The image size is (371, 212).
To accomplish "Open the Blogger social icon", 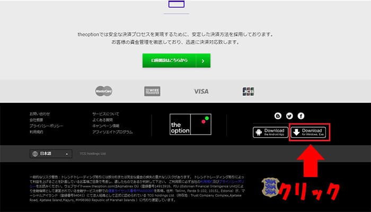I will tap(278, 116).
